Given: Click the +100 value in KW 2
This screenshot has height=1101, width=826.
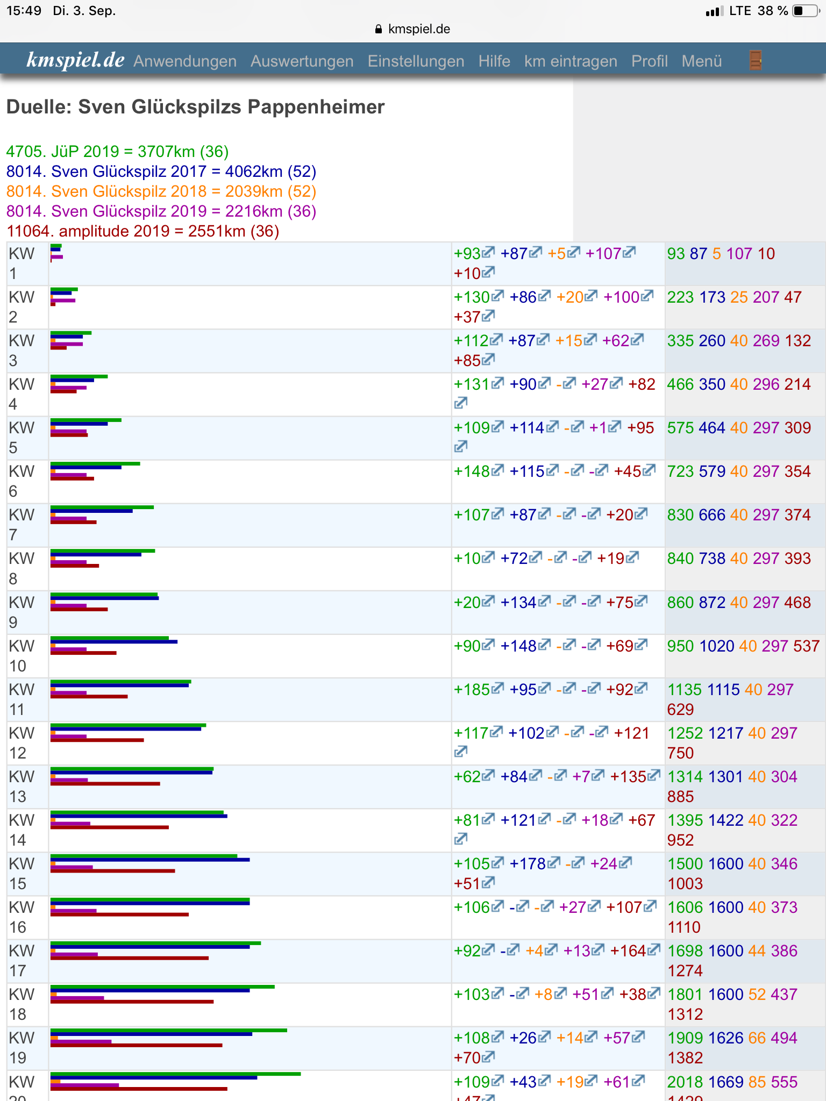Looking at the screenshot, I should click(622, 297).
